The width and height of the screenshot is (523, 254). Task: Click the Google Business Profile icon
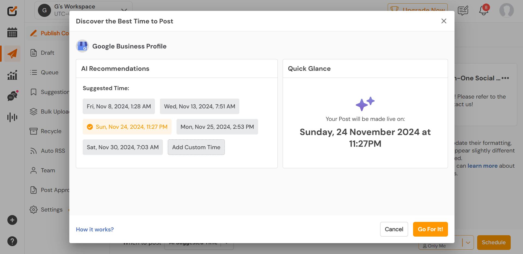pyautogui.click(x=82, y=46)
